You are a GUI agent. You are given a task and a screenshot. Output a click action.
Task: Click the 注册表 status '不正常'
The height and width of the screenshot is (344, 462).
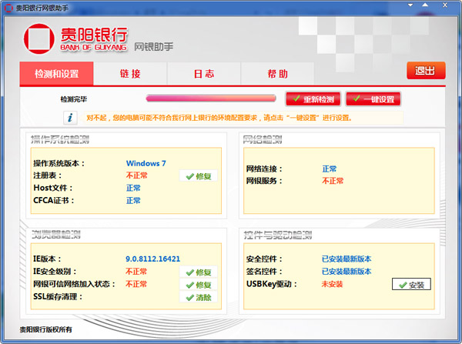point(136,175)
